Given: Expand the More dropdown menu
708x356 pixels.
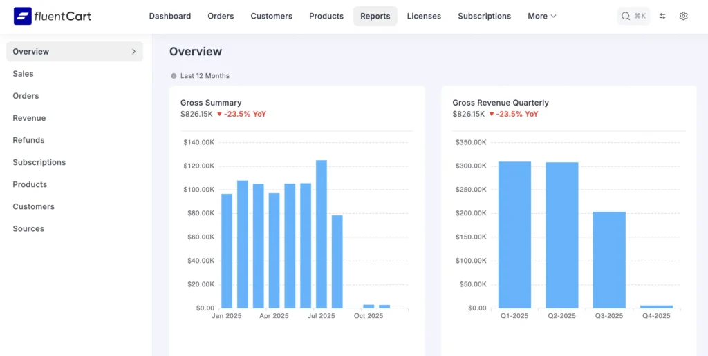Looking at the screenshot, I should [x=541, y=16].
